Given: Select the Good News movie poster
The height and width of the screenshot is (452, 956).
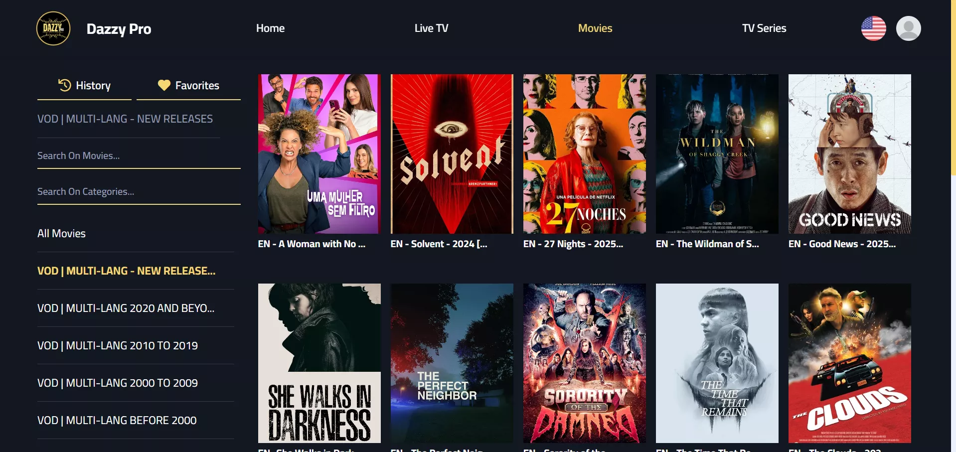Looking at the screenshot, I should pos(850,154).
